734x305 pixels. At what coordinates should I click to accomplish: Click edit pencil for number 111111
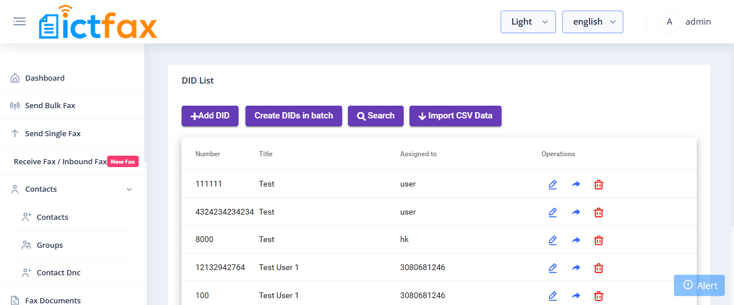[x=553, y=184]
